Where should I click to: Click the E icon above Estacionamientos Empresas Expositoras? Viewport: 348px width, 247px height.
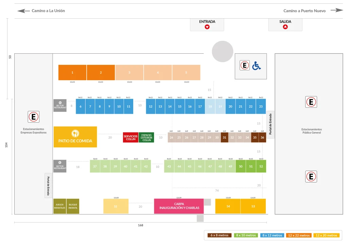(x=34, y=117)
